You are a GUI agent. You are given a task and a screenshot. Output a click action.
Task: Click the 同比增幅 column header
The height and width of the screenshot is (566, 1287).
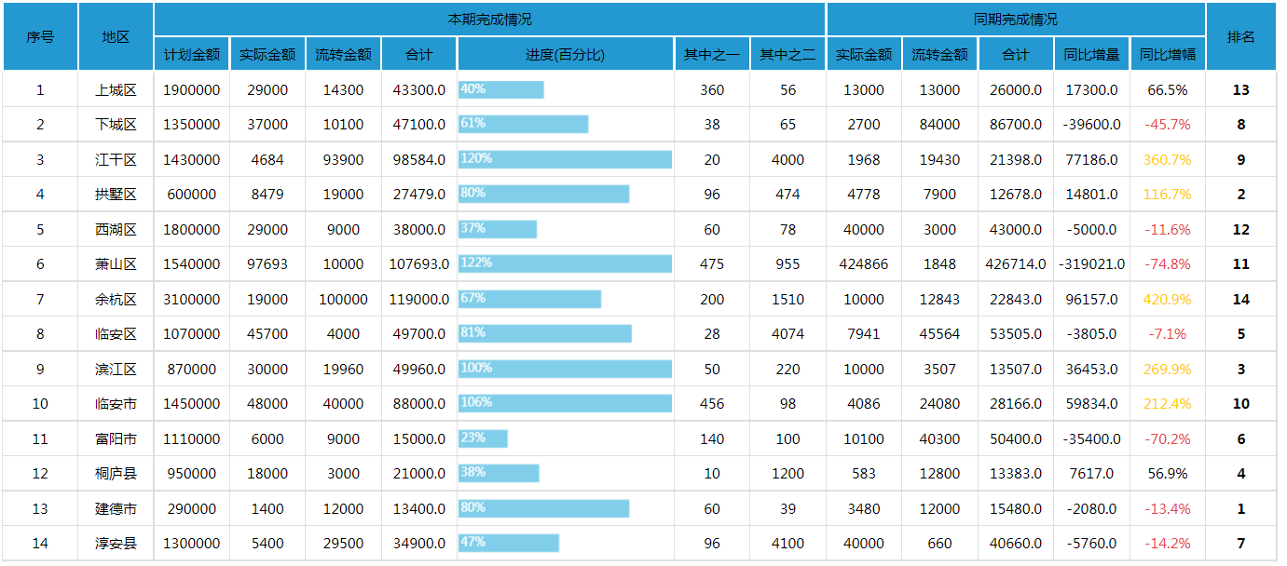point(1167,55)
